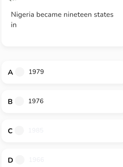
Task: Click the letter A label
Action: click(x=10, y=72)
